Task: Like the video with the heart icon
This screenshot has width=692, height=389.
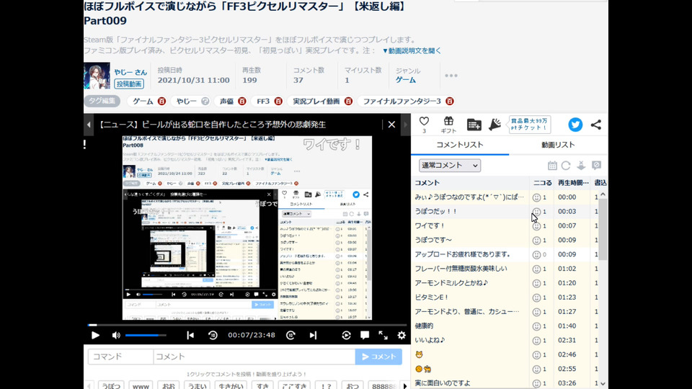Action: pyautogui.click(x=424, y=121)
